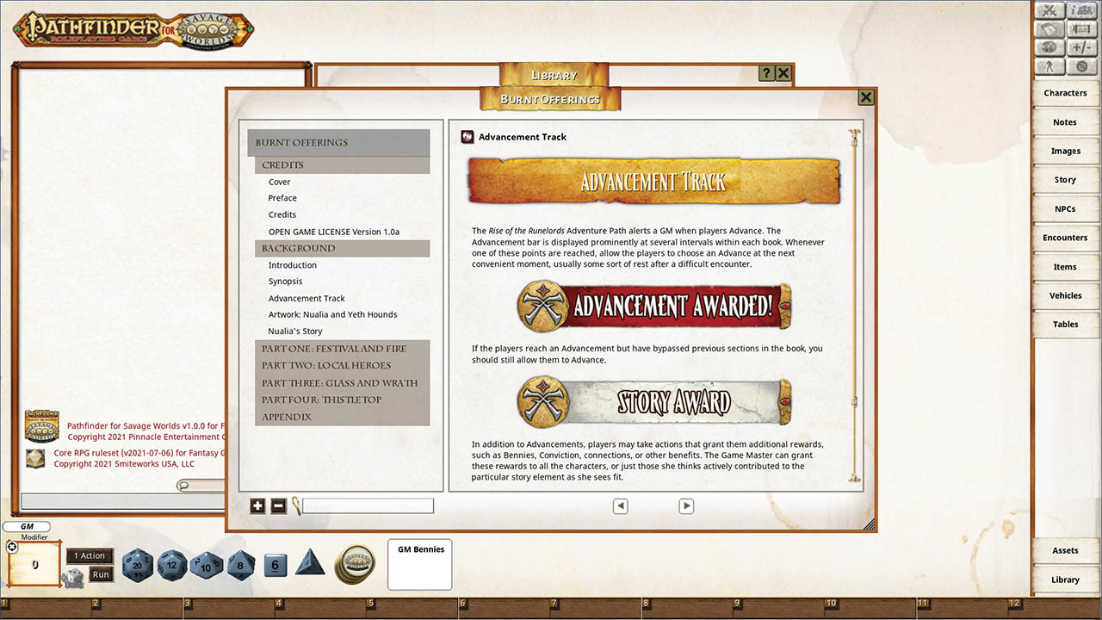The width and height of the screenshot is (1102, 620).
Task: Expand the Appendix section
Action: pos(284,417)
